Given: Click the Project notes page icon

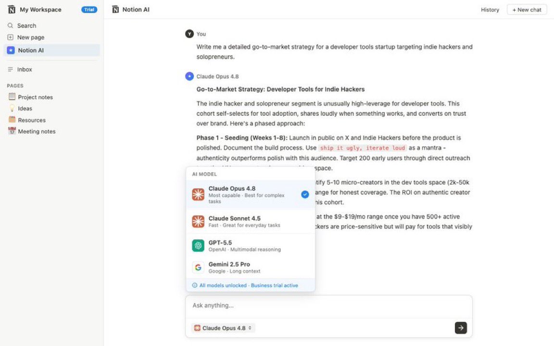Looking at the screenshot, I should coord(12,97).
